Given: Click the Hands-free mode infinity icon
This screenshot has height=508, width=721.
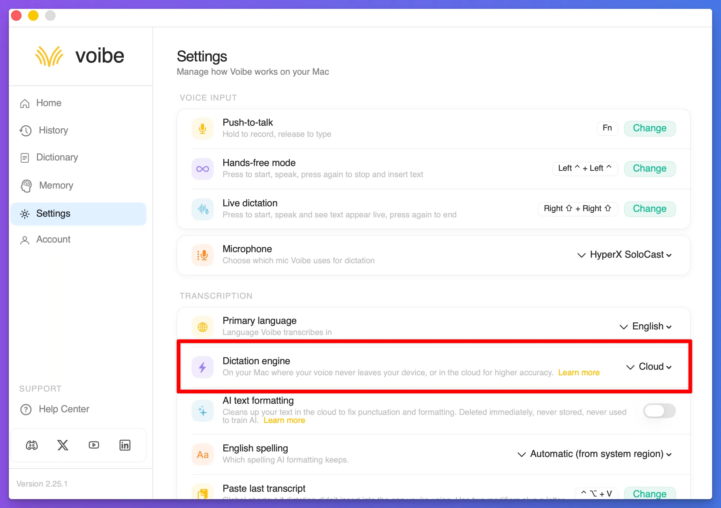Looking at the screenshot, I should pyautogui.click(x=203, y=169).
